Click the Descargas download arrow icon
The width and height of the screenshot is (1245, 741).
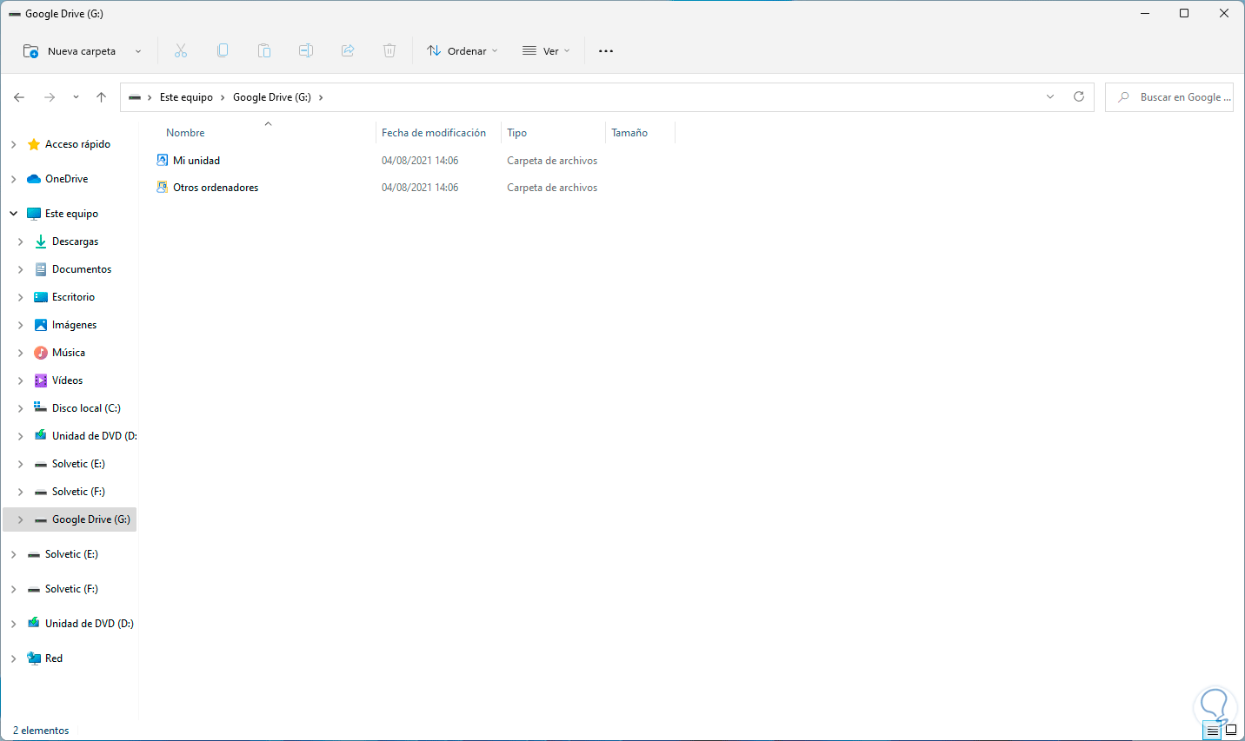pyautogui.click(x=41, y=241)
